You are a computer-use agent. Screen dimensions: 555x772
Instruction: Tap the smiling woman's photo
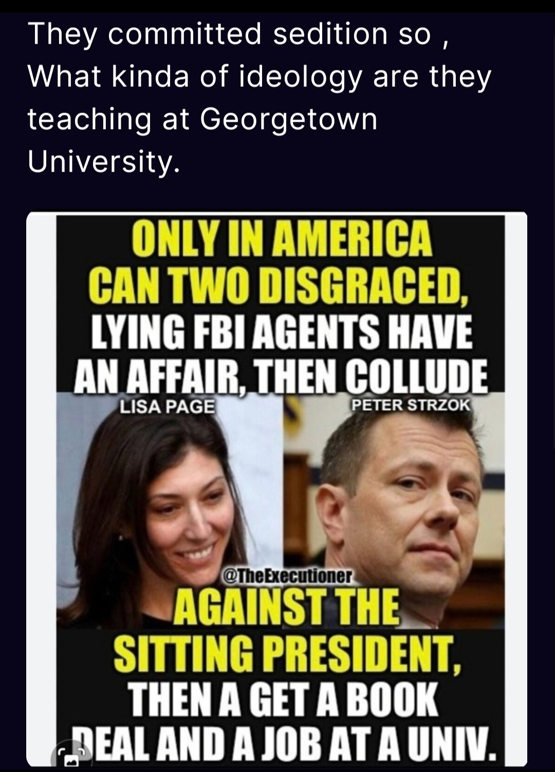point(170,511)
